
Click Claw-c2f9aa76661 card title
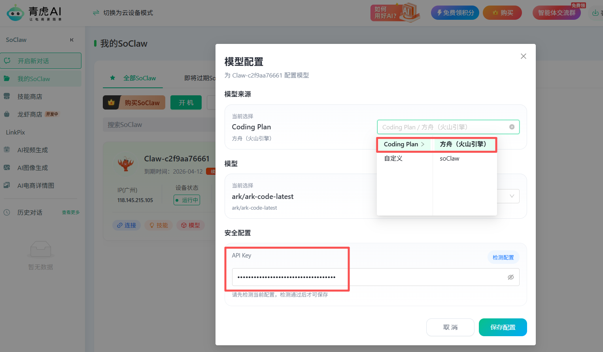tap(177, 159)
